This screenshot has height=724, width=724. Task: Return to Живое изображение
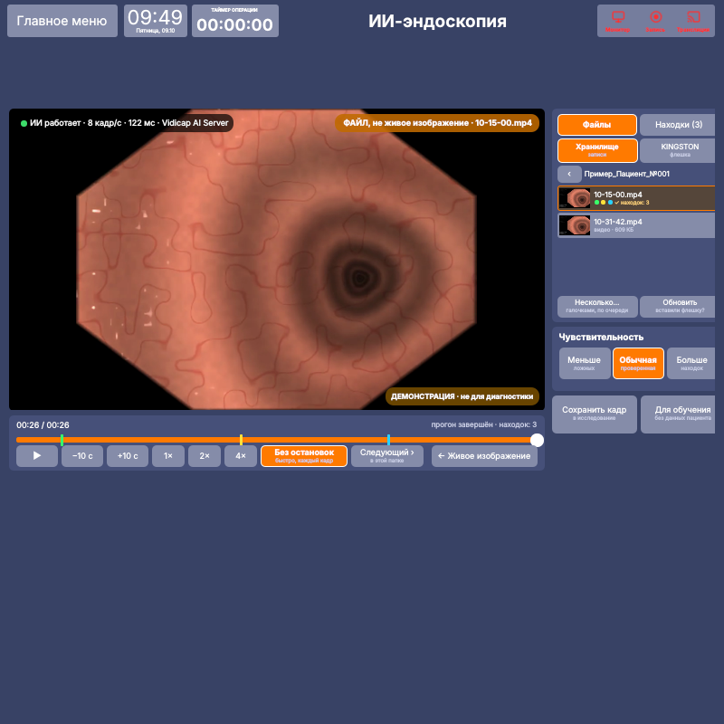pos(484,456)
